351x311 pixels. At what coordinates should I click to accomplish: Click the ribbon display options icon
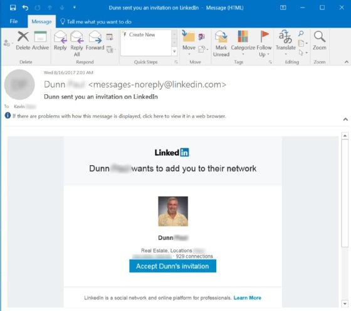pos(283,8)
